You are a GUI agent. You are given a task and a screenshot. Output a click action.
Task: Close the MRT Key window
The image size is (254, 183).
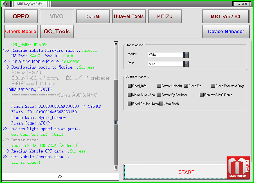tap(246, 4)
